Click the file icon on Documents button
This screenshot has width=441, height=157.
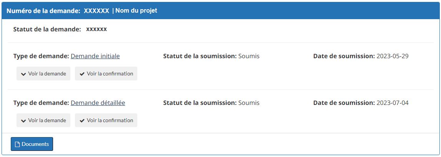pos(17,144)
